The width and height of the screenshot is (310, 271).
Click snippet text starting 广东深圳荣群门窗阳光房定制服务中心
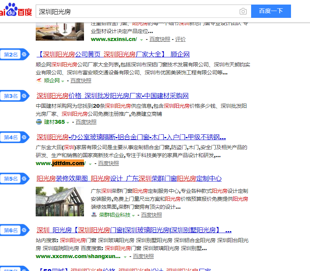169,199
